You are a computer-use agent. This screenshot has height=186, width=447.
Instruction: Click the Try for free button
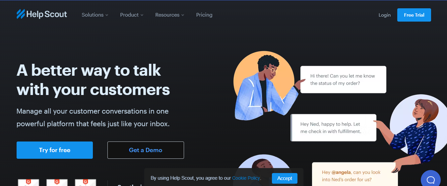click(x=55, y=150)
